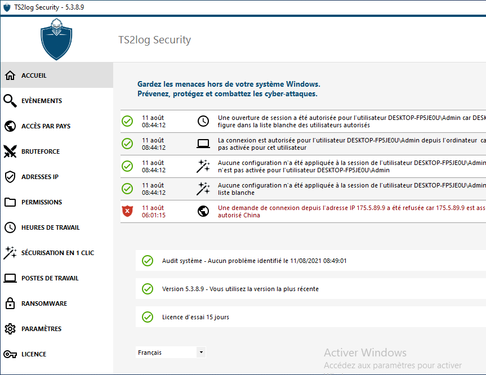Click the green check beside Licence d'essai
The width and height of the screenshot is (486, 375).
point(148,317)
